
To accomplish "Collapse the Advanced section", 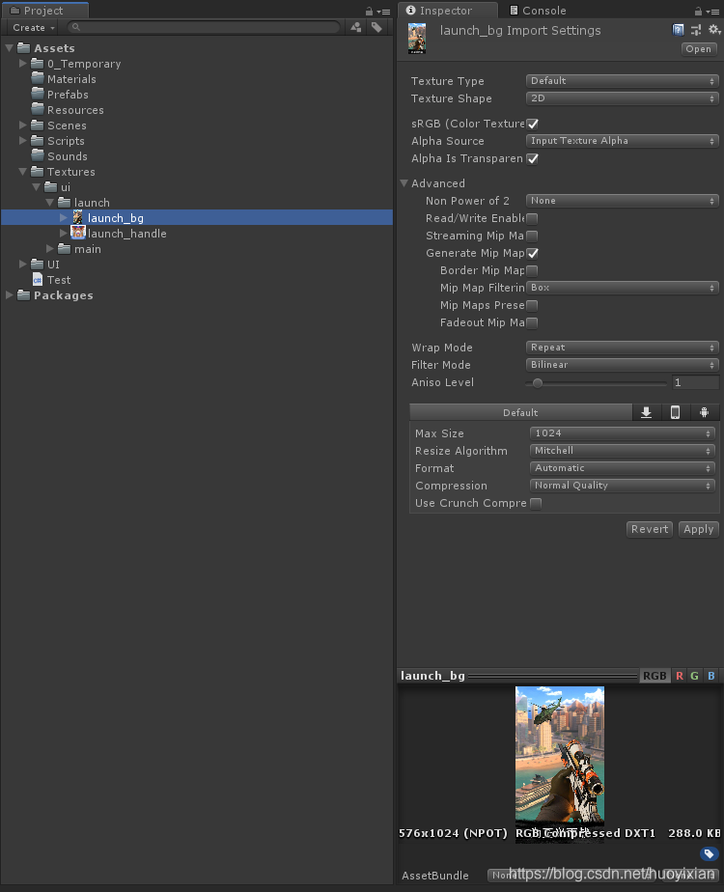I will (x=404, y=182).
